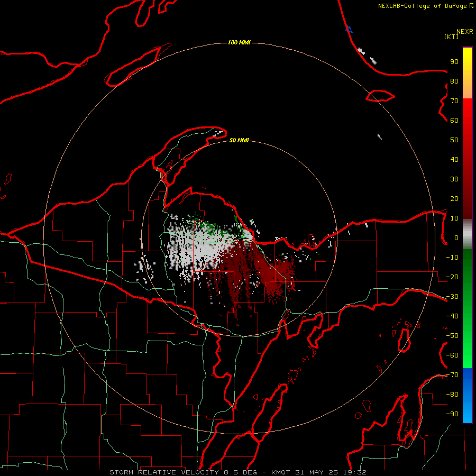Click the 10 value on velocity scale
The height and width of the screenshot is (476, 476).
click(x=454, y=218)
